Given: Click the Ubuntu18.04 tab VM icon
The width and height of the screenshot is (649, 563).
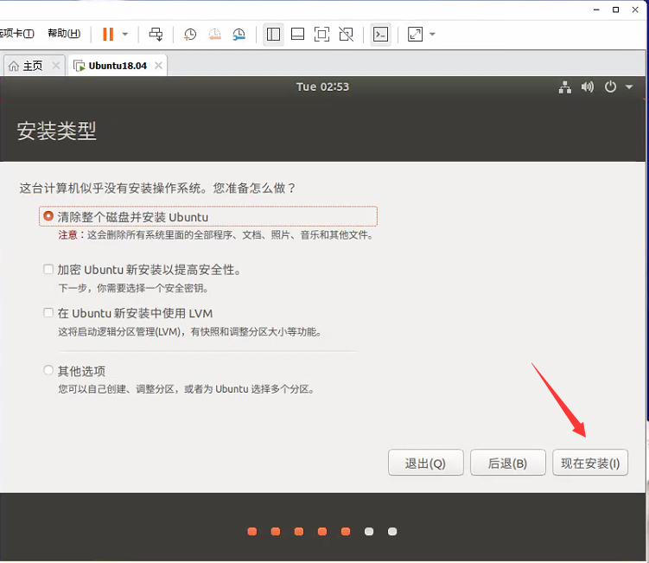Looking at the screenshot, I should [79, 66].
